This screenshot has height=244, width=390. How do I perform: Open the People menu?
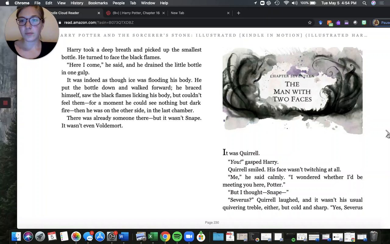(119, 3)
